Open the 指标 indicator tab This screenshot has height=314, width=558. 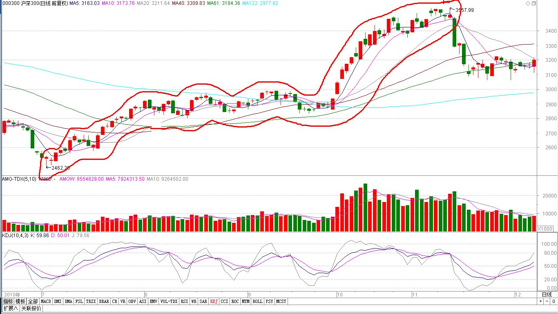8,301
